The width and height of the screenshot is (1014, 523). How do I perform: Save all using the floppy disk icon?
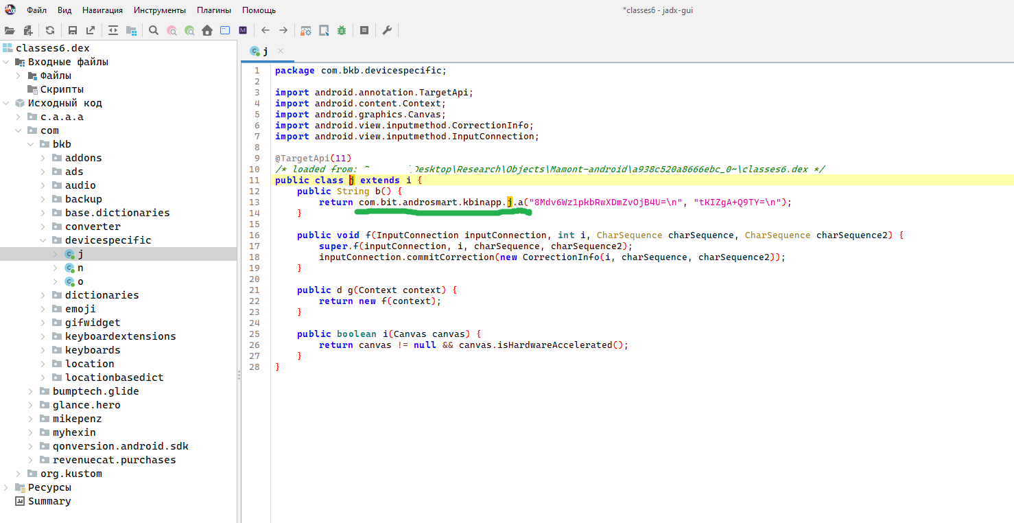pyautogui.click(x=72, y=30)
